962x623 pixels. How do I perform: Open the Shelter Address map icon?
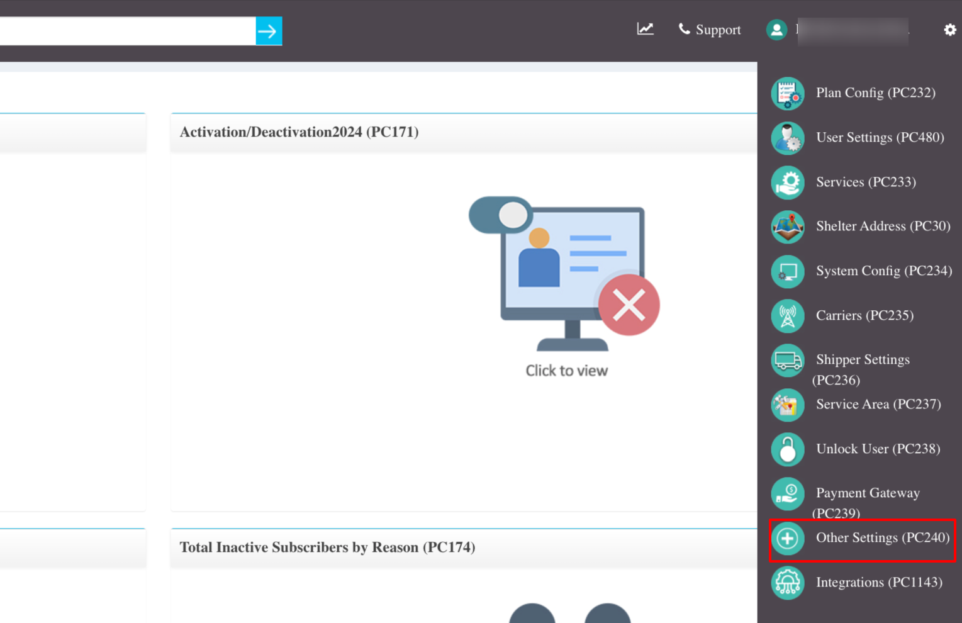pyautogui.click(x=788, y=227)
